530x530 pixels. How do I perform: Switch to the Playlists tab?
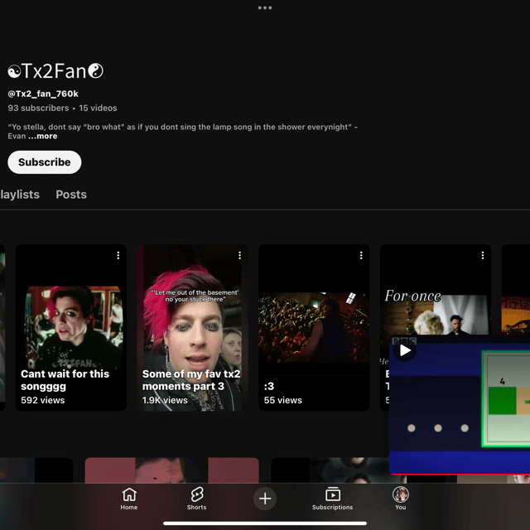[20, 195]
